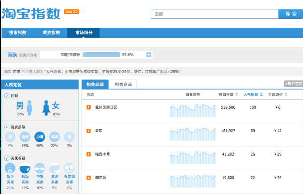Click the rank 1 orange badge
Screen dimensions: 303x194
point(88,107)
